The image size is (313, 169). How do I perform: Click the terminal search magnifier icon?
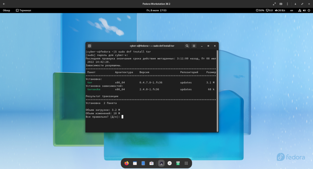[187, 46]
